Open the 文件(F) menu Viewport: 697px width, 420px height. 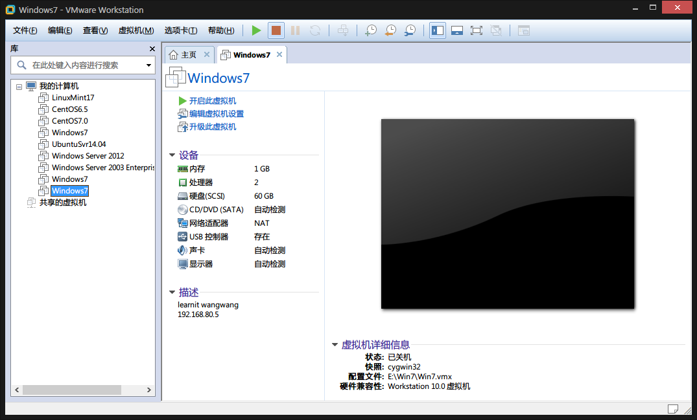(x=25, y=30)
